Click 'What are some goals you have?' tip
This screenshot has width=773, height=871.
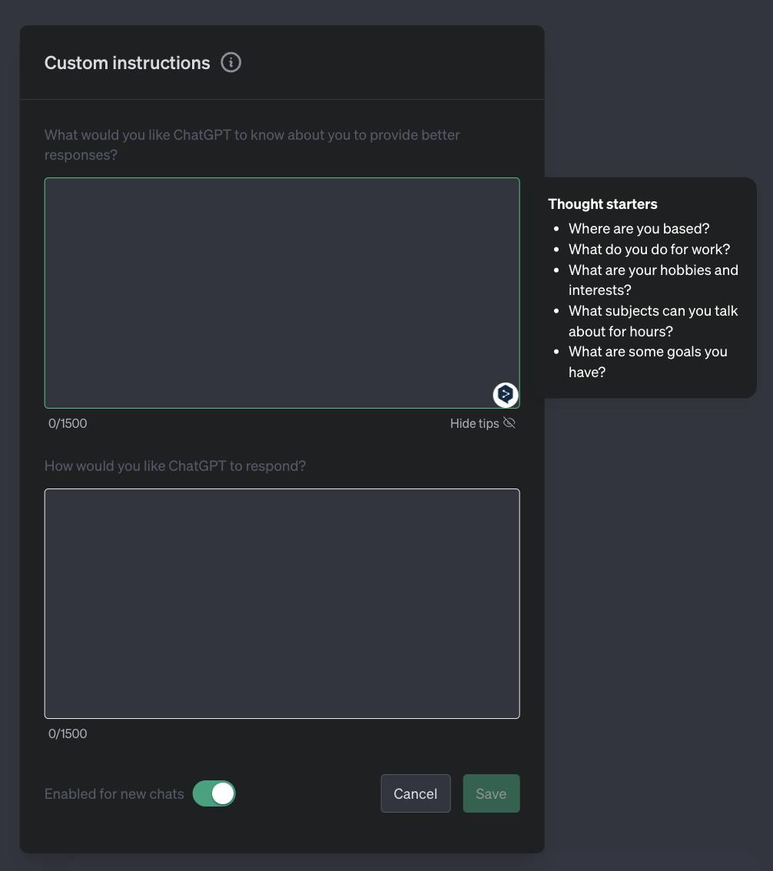pos(648,362)
